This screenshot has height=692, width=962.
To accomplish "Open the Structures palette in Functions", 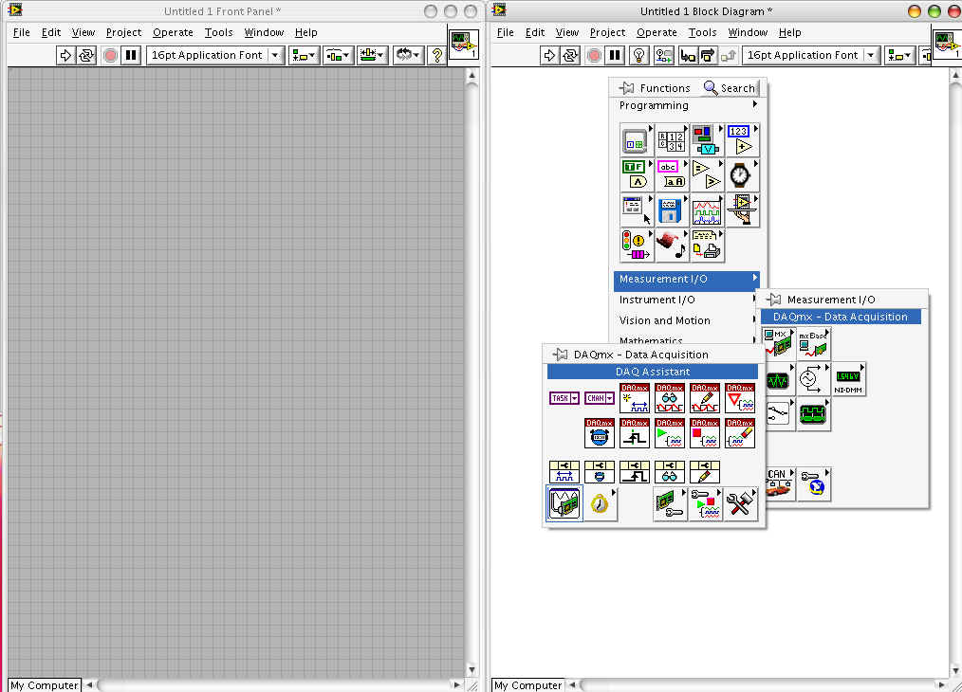I will tap(635, 141).
